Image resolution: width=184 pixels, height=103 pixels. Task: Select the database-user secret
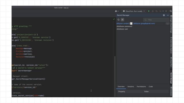point(122,29)
